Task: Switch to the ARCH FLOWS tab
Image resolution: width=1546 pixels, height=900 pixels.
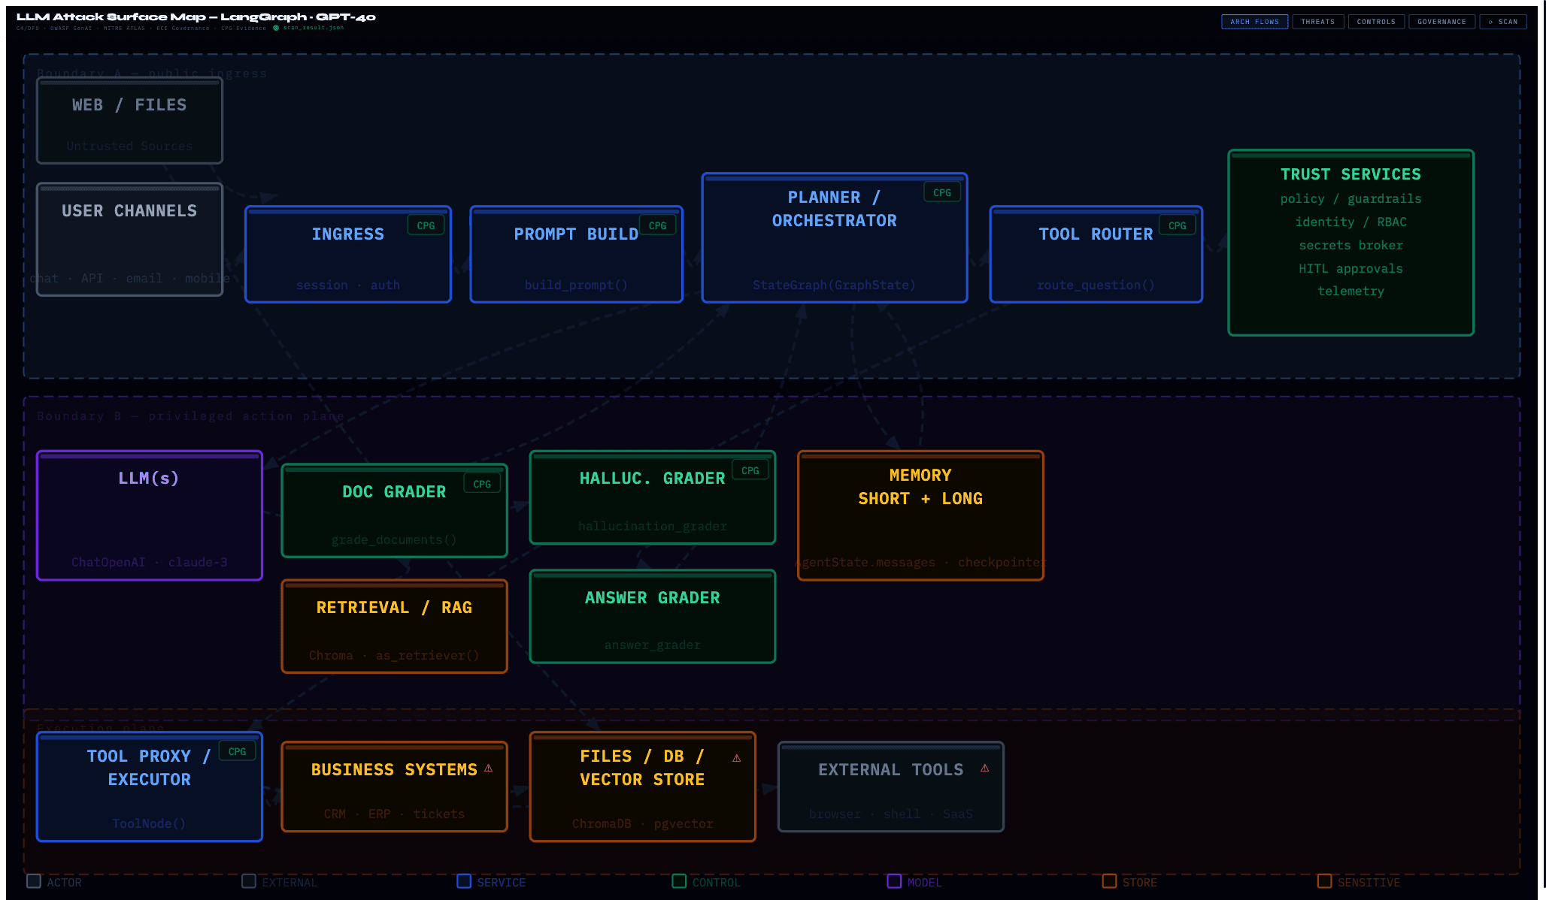Action: [1254, 22]
